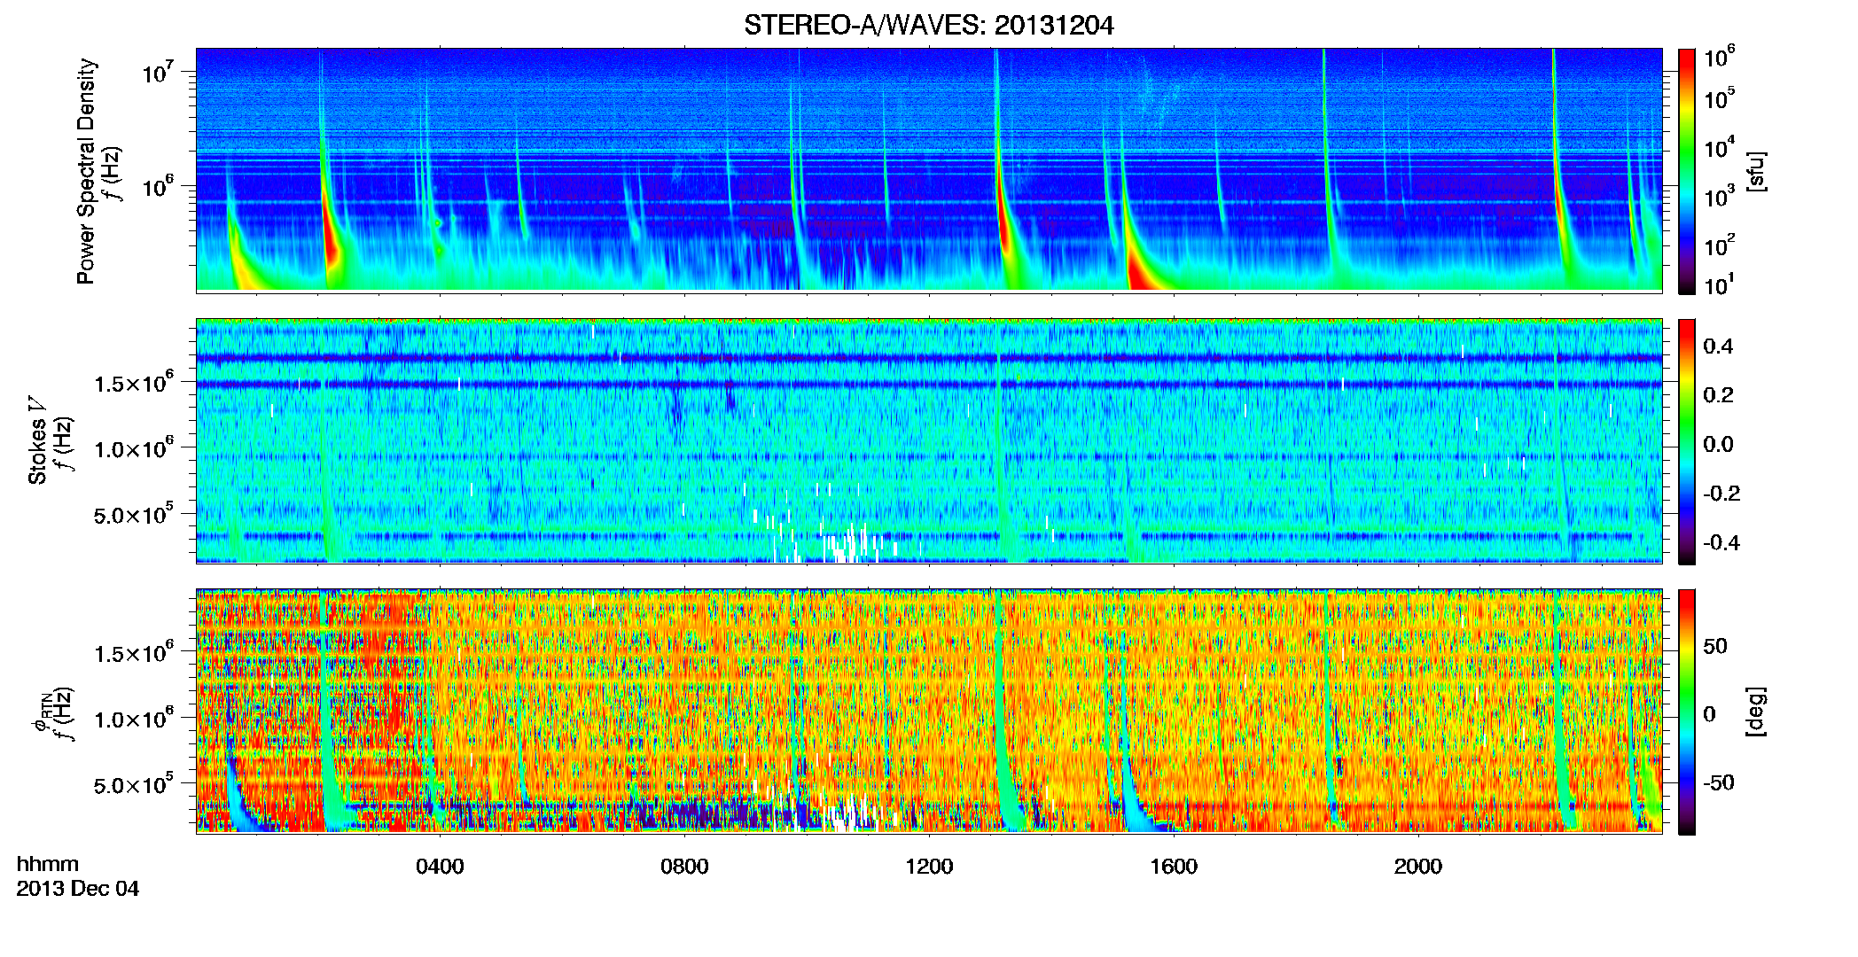Click the hhmm time format label
Screen dimensions: 1858x957
tap(48, 865)
